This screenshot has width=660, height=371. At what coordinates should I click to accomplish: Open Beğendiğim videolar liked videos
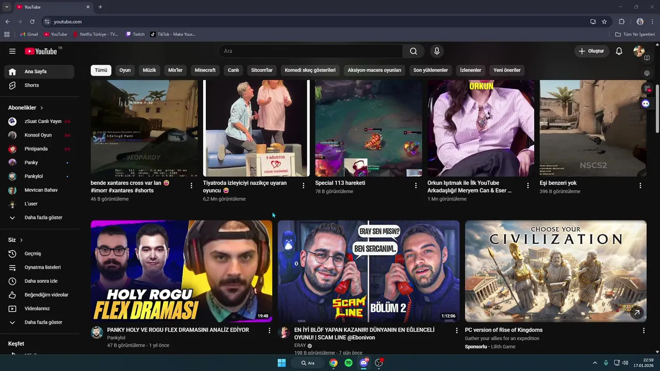(x=39, y=295)
